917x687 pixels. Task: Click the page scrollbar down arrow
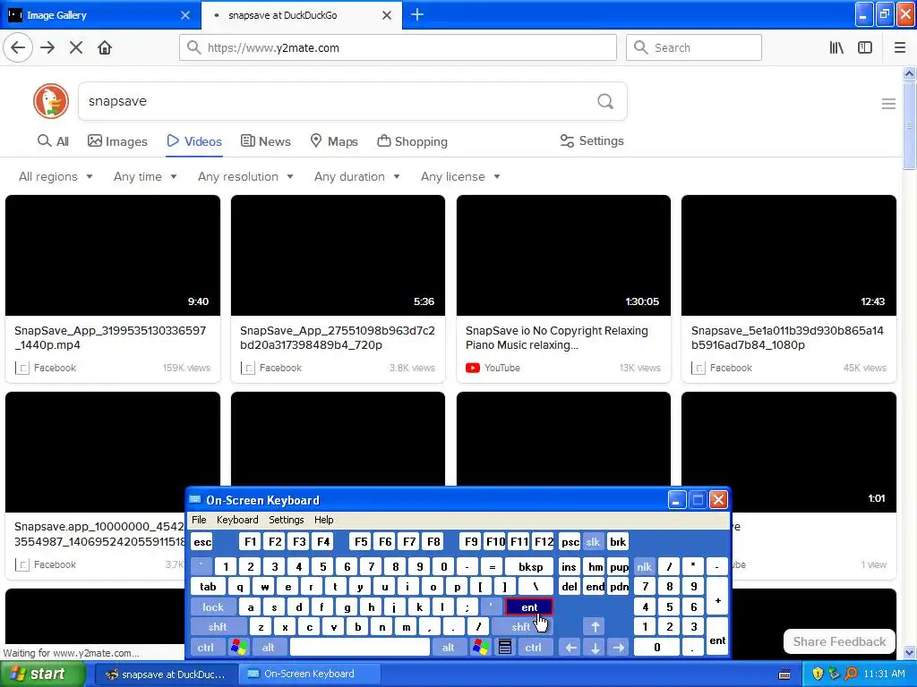(x=909, y=652)
